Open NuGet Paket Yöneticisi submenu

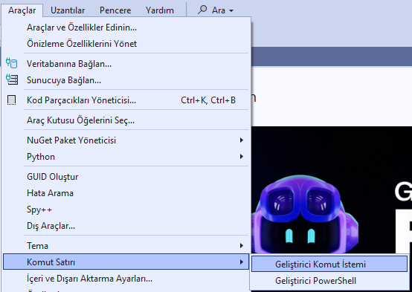tap(126, 140)
